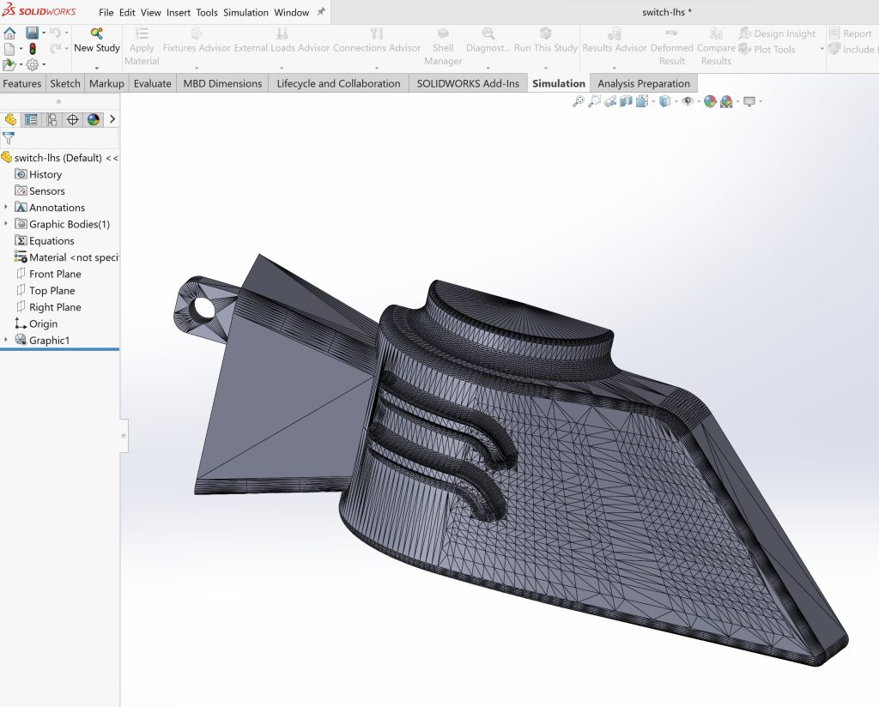Expand the Annotations tree node
The image size is (879, 707).
[x=6, y=208]
